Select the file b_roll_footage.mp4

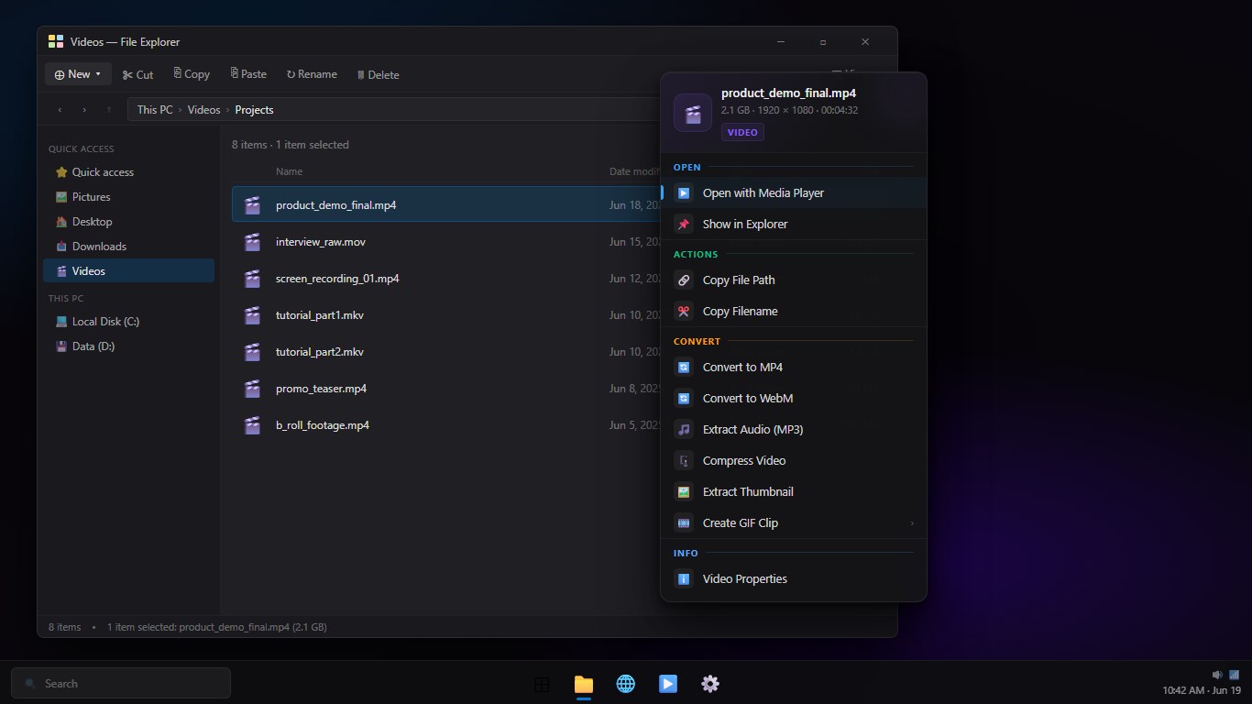pos(445,425)
